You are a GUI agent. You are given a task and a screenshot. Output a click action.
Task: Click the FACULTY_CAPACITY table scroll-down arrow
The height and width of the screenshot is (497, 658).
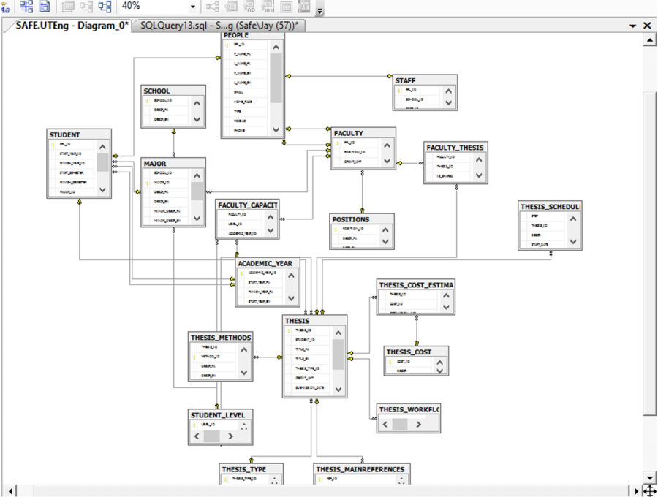271,231
